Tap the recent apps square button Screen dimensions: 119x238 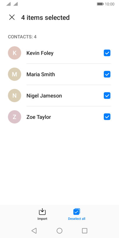click(x=85, y=231)
